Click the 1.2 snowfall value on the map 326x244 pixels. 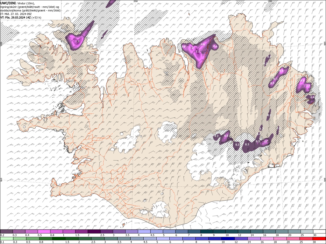coord(192,48)
